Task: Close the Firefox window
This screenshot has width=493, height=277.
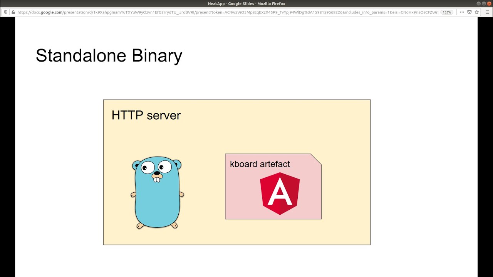Action: (x=489, y=3)
